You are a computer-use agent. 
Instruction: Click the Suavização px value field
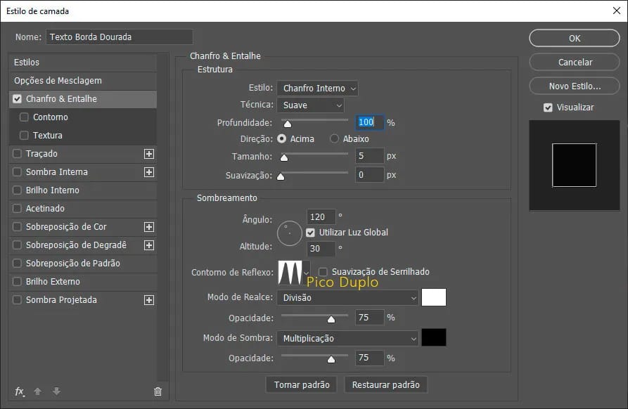370,175
